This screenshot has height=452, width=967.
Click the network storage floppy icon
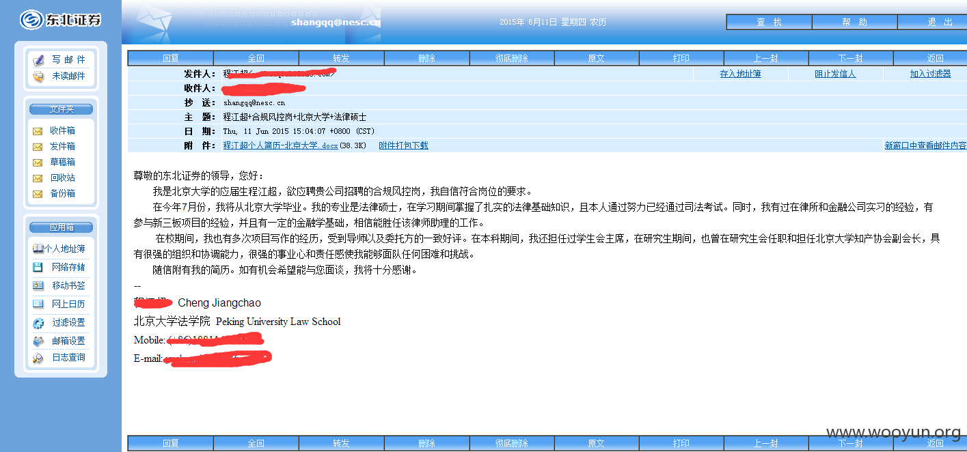click(x=38, y=268)
